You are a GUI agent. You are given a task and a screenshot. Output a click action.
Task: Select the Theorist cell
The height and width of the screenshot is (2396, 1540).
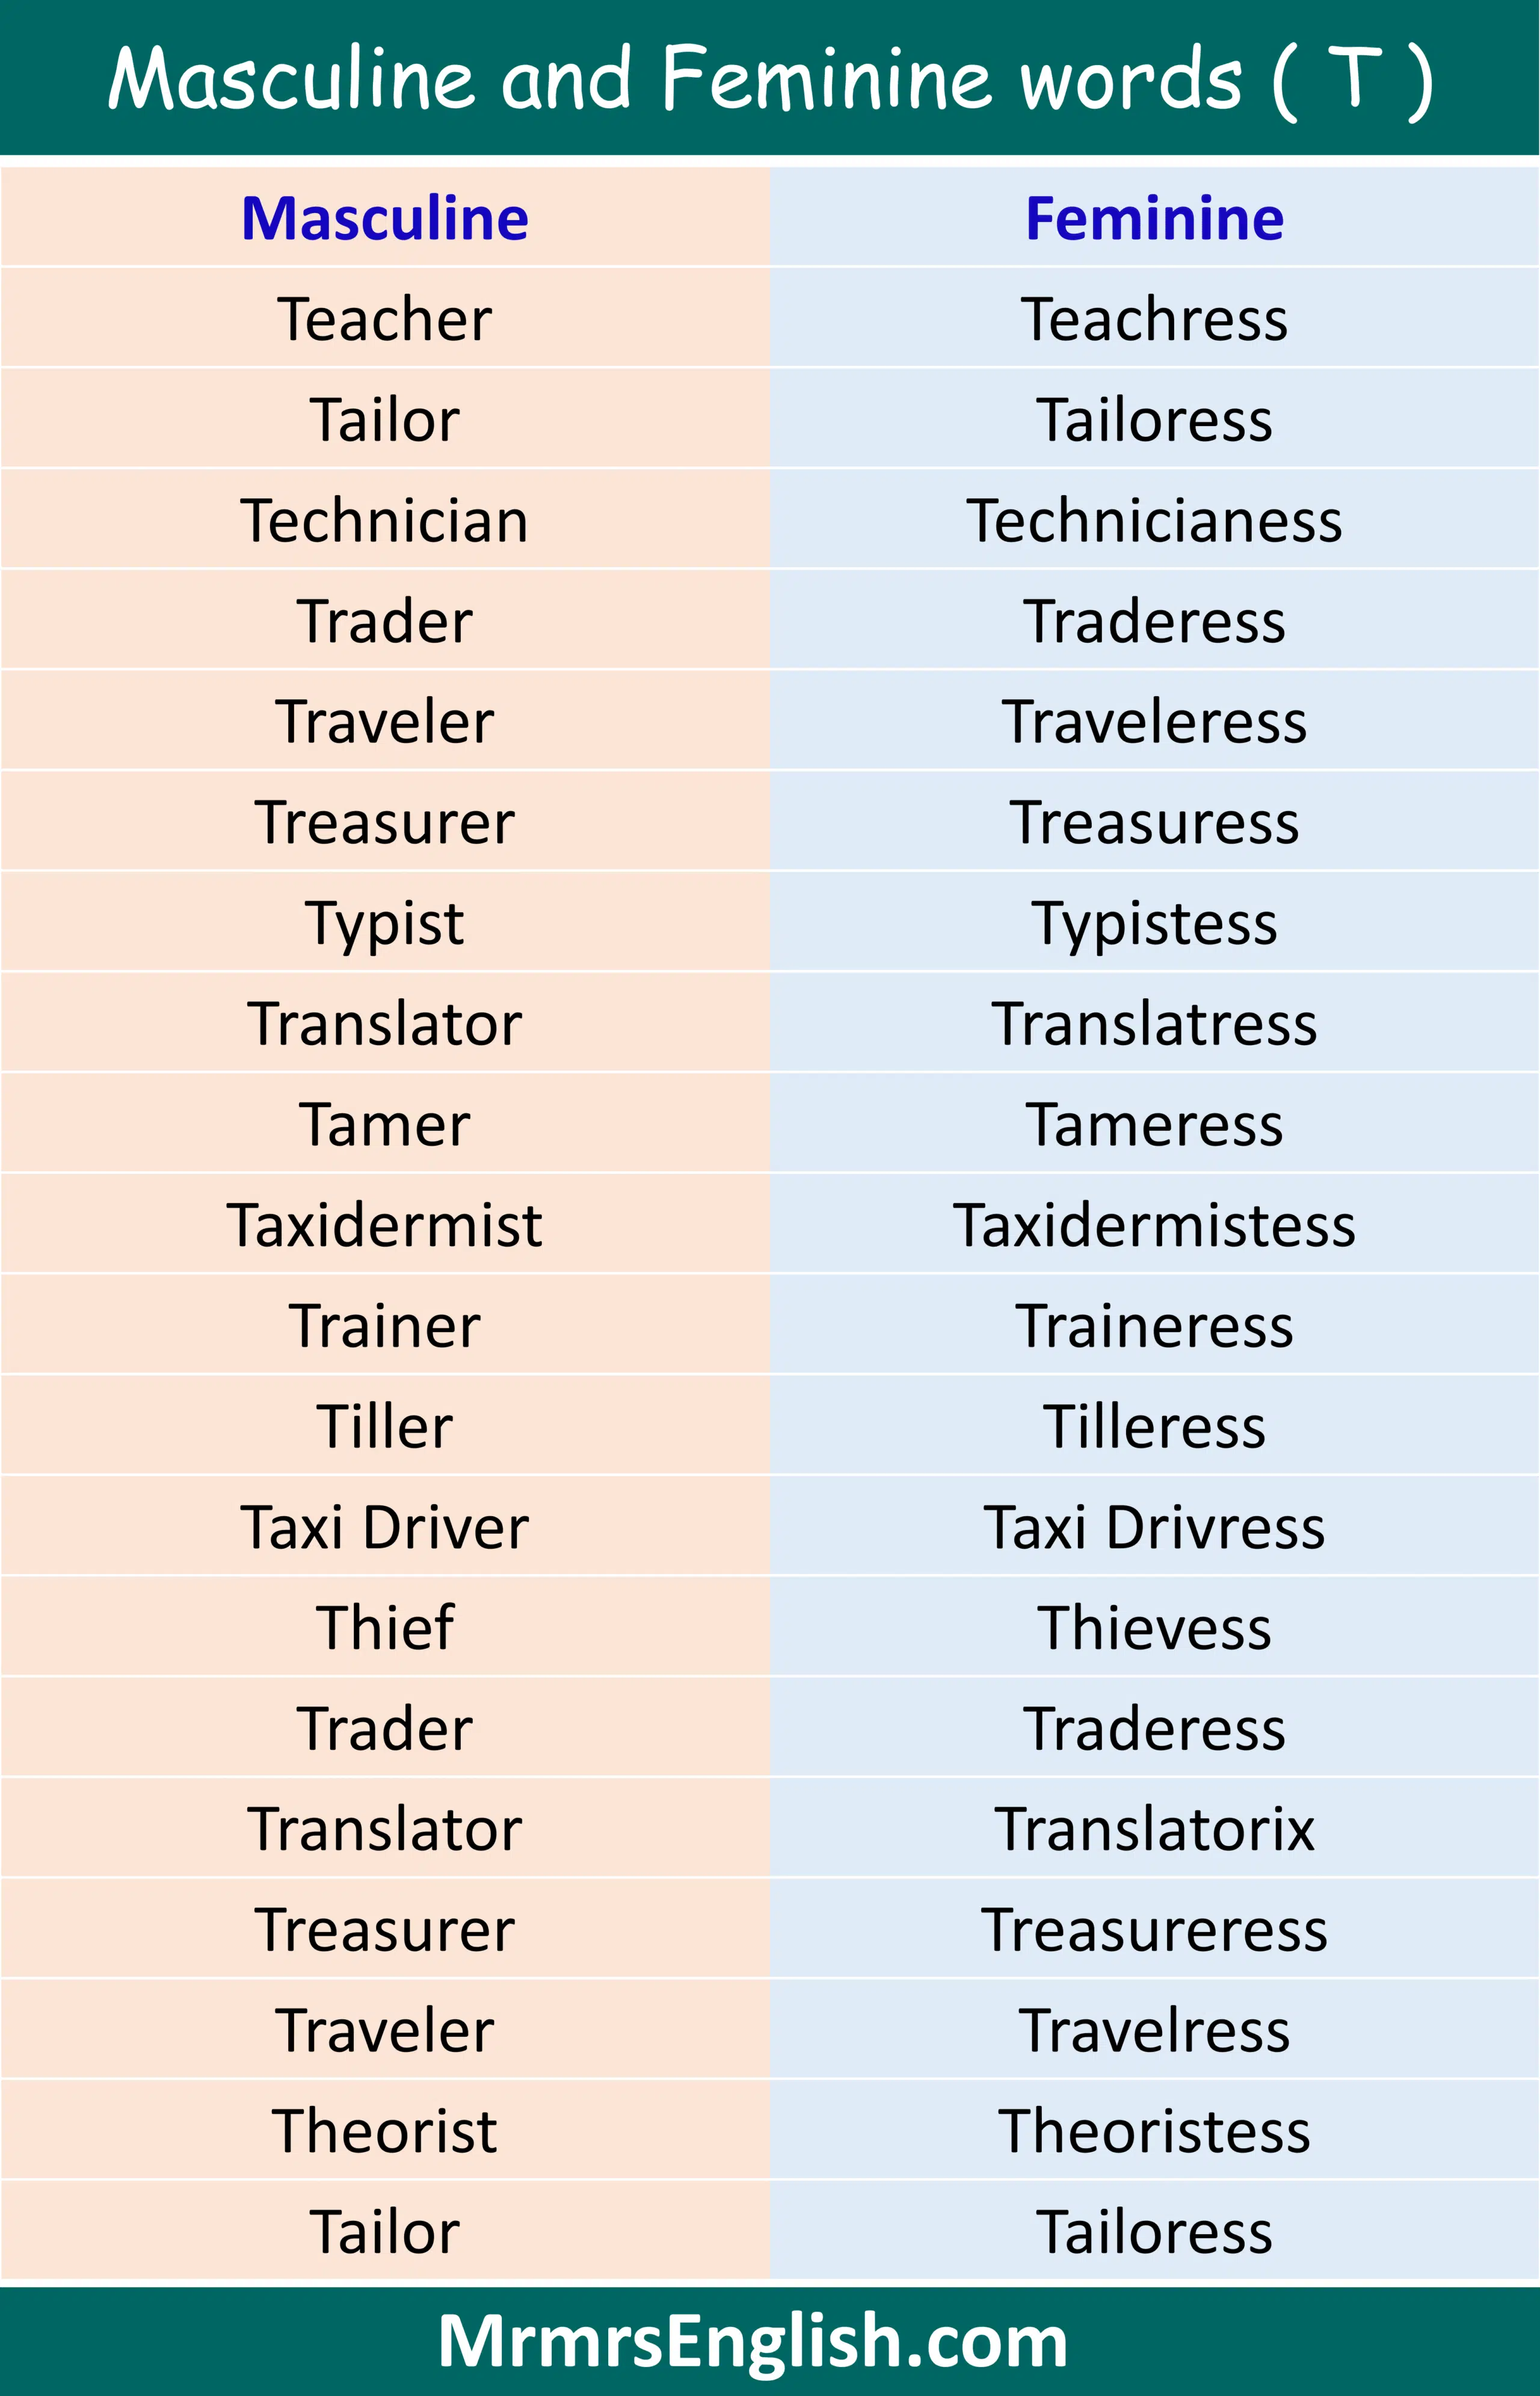pyautogui.click(x=385, y=2131)
